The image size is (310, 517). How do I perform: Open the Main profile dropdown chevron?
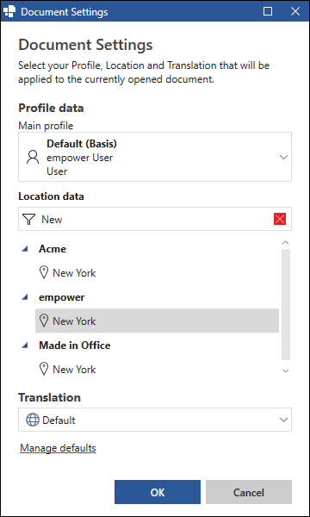tap(283, 158)
